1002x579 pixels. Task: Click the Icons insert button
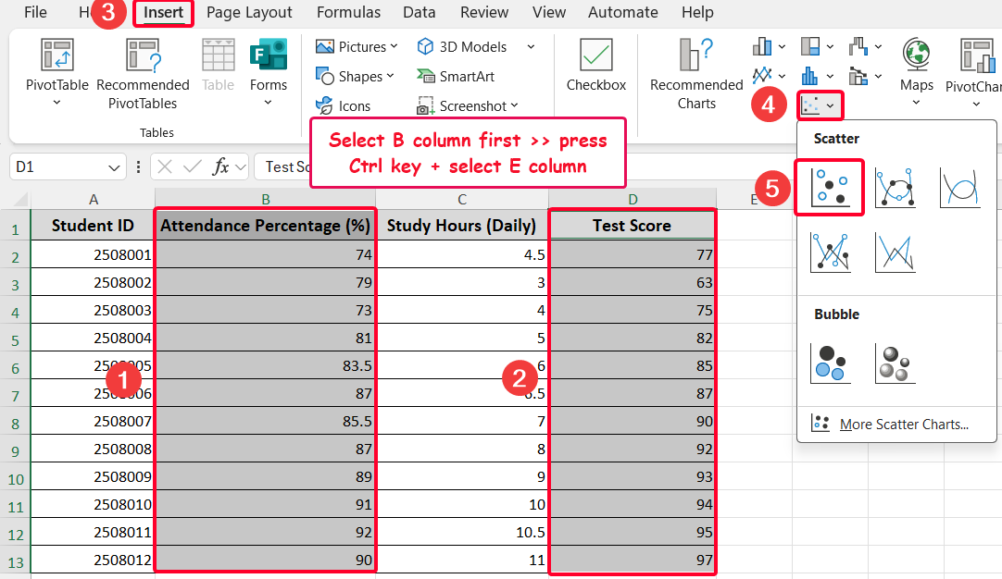coord(344,105)
